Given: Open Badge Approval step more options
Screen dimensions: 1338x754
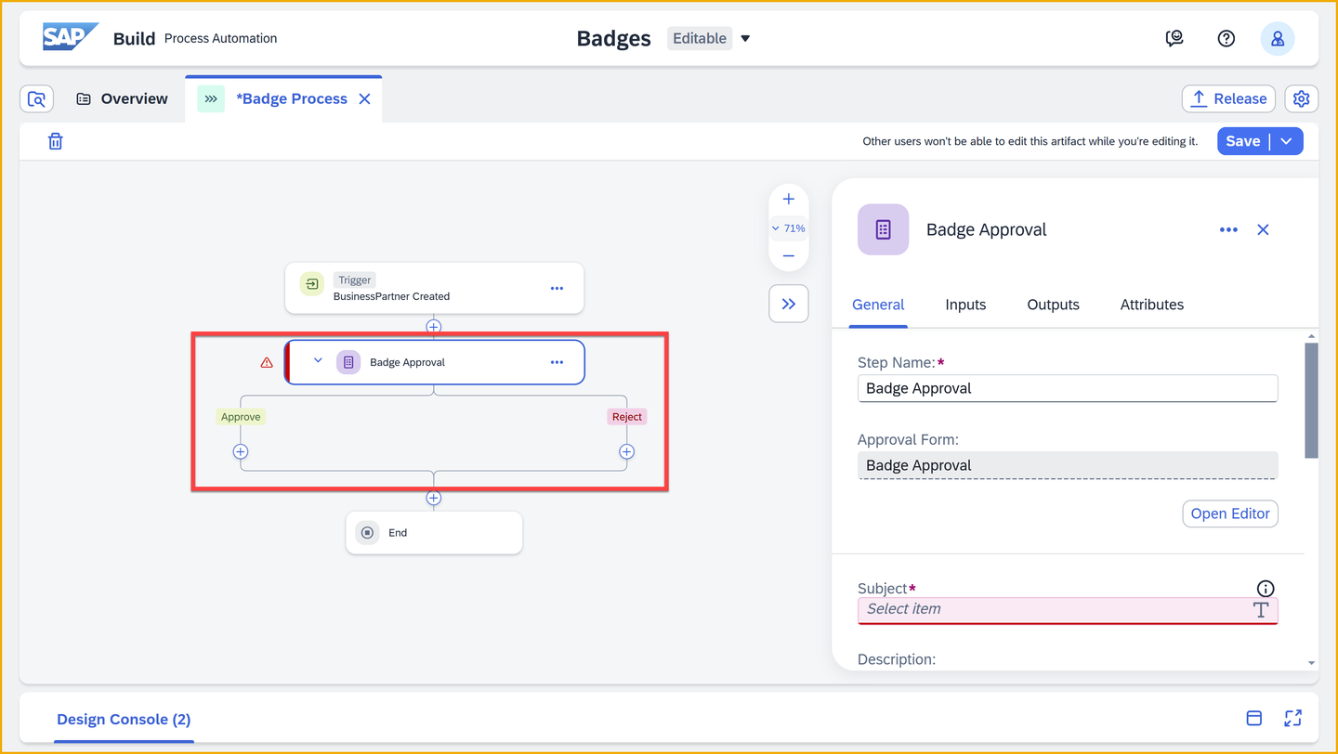Looking at the screenshot, I should point(557,362).
